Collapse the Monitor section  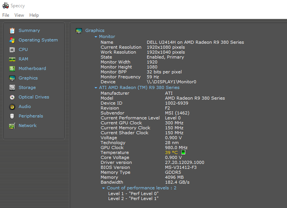(x=96, y=37)
